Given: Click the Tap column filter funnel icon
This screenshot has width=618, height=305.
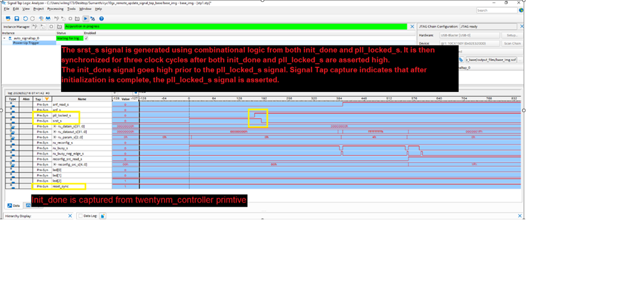Looking at the screenshot, I should [47, 99].
